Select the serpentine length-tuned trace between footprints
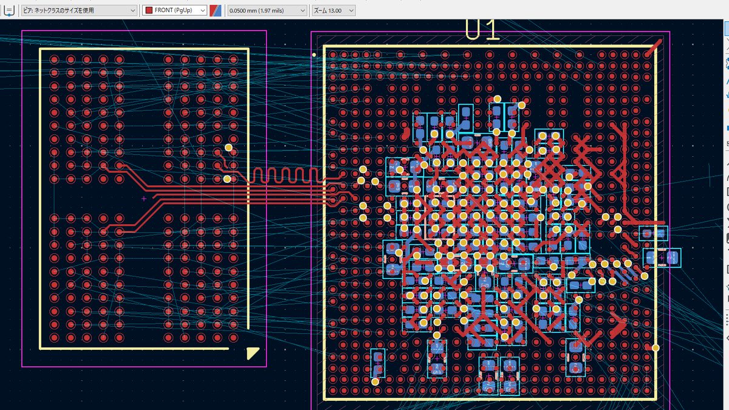The image size is (729, 410). click(x=286, y=175)
